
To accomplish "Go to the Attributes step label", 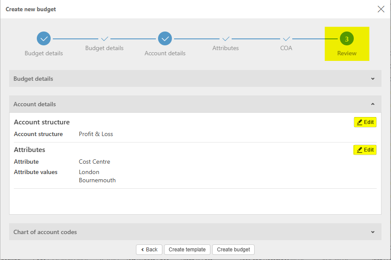I will click(x=226, y=48).
